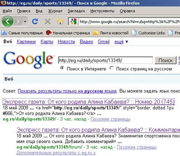Open the Журнал menu
This screenshot has width=180, height=156.
coord(55,11)
